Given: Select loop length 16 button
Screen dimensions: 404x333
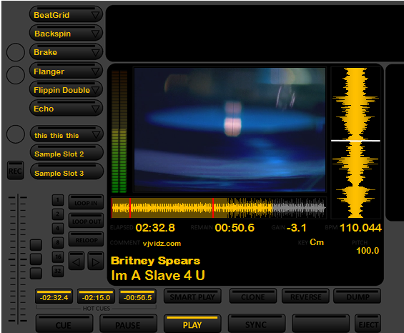Looking at the screenshot, I should coord(58,257).
